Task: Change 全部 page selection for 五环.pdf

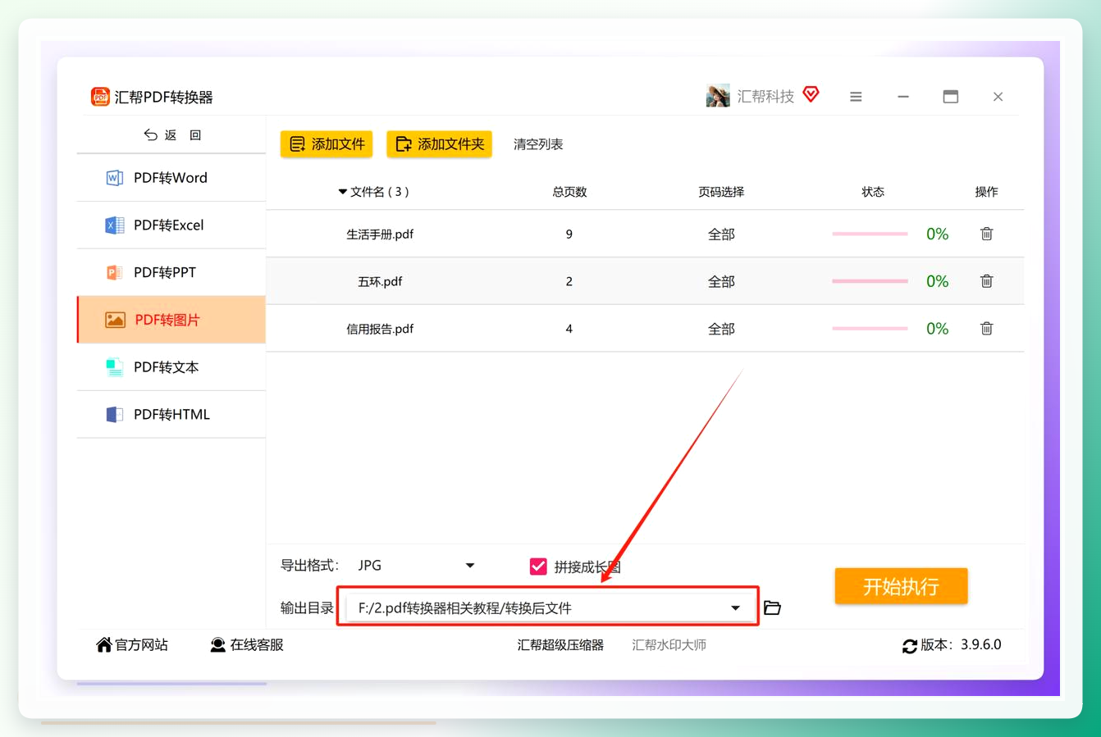Action: [x=721, y=282]
